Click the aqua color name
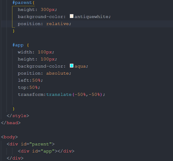The image size is (173, 161). [80, 66]
